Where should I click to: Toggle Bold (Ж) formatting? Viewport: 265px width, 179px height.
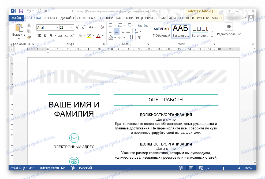[x=39, y=36]
